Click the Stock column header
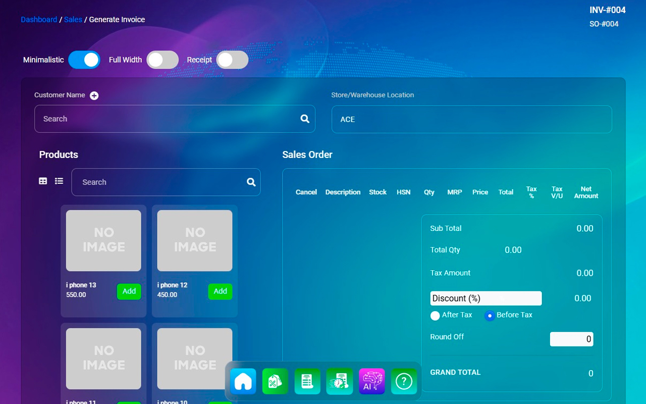 pos(378,192)
